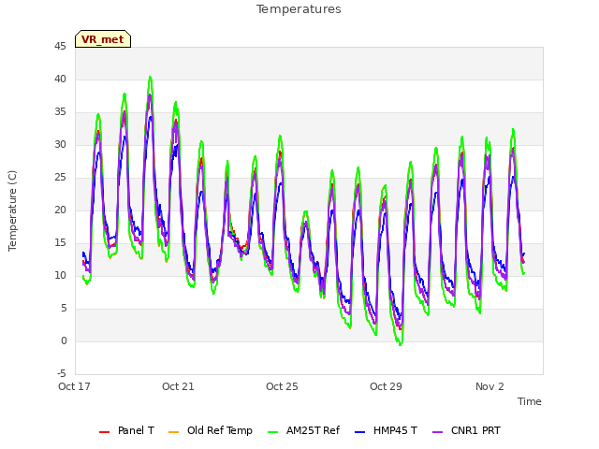Toggle Old Ref Temp legend entry
Screen dimensions: 599x449
210,430
